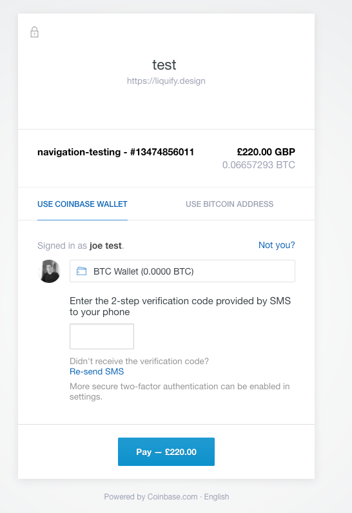352x513 pixels.
Task: Click the Not you? link
Action: click(x=277, y=245)
